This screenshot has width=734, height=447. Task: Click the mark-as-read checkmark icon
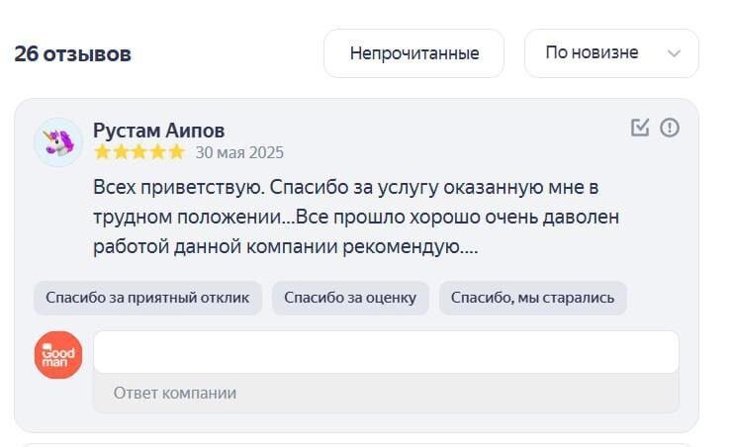click(640, 128)
